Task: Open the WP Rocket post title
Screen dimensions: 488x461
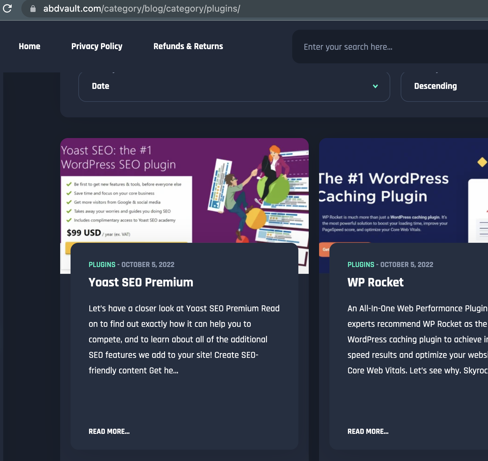Action: pyautogui.click(x=375, y=282)
